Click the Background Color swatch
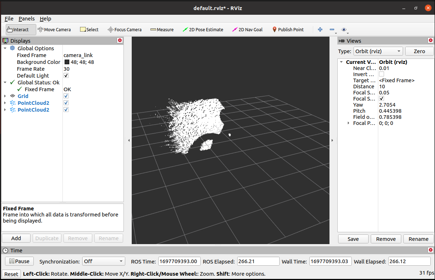Viewport: 435px width, 280px height. (x=67, y=62)
